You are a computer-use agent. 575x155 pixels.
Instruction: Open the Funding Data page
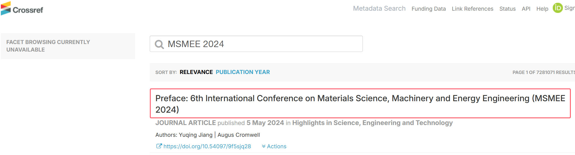428,9
